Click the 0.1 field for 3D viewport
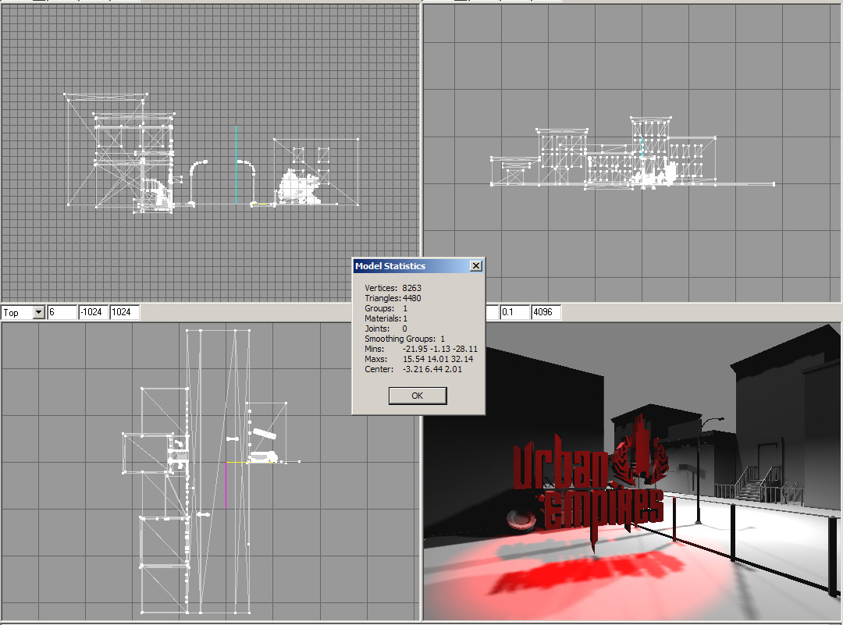Image resolution: width=843 pixels, height=625 pixels. pyautogui.click(x=514, y=312)
